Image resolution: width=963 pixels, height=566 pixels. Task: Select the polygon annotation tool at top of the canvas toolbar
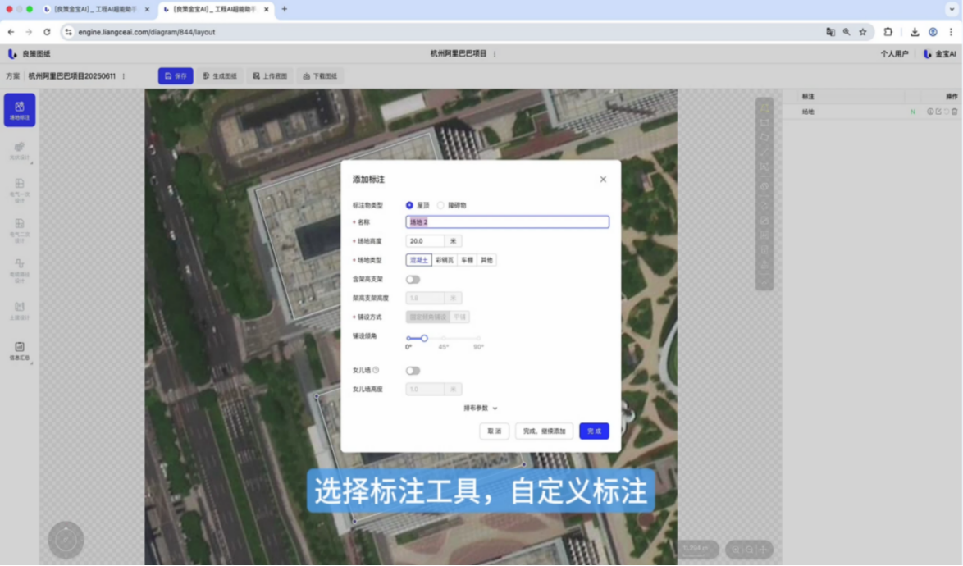764,107
